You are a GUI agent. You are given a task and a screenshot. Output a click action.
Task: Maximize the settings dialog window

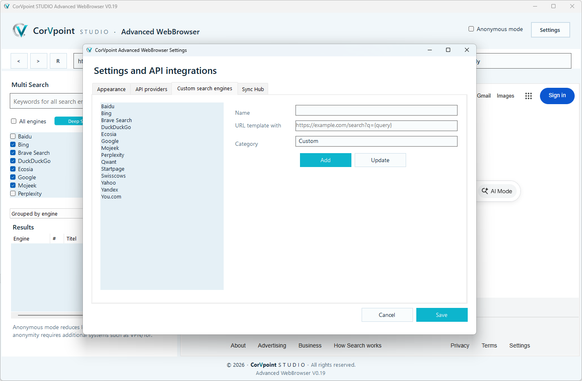(448, 50)
